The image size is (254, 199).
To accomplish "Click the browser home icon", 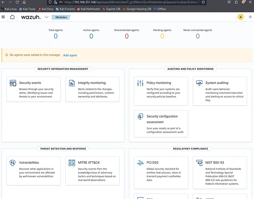I will (x=24, y=2).
